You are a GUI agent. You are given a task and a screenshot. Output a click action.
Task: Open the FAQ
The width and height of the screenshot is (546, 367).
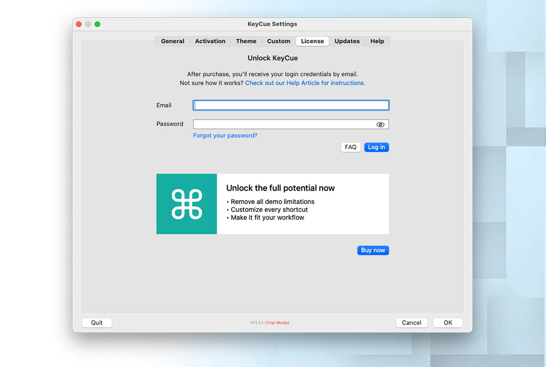tap(350, 147)
